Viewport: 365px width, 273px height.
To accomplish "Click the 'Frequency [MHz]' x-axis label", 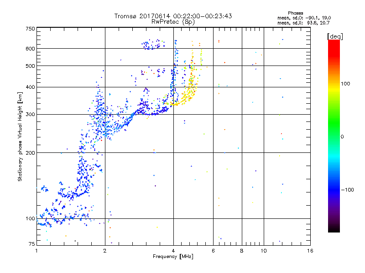I will 173,257.
